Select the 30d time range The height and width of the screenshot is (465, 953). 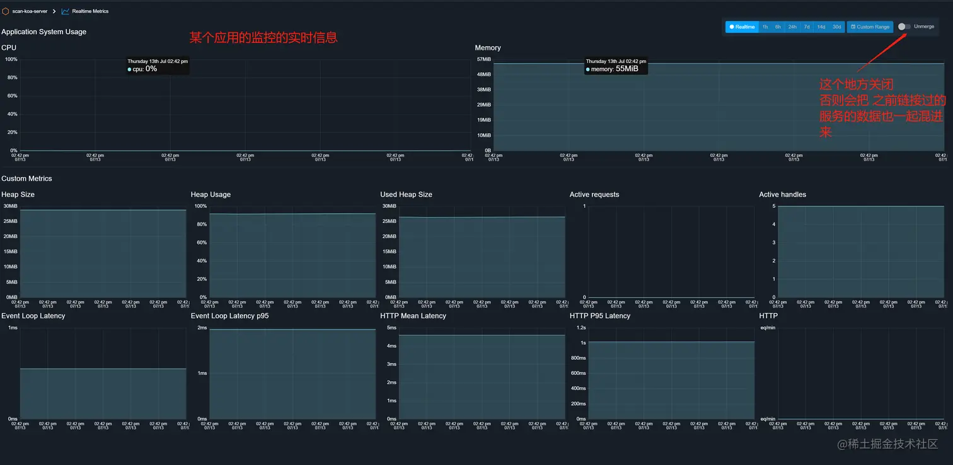tap(836, 27)
